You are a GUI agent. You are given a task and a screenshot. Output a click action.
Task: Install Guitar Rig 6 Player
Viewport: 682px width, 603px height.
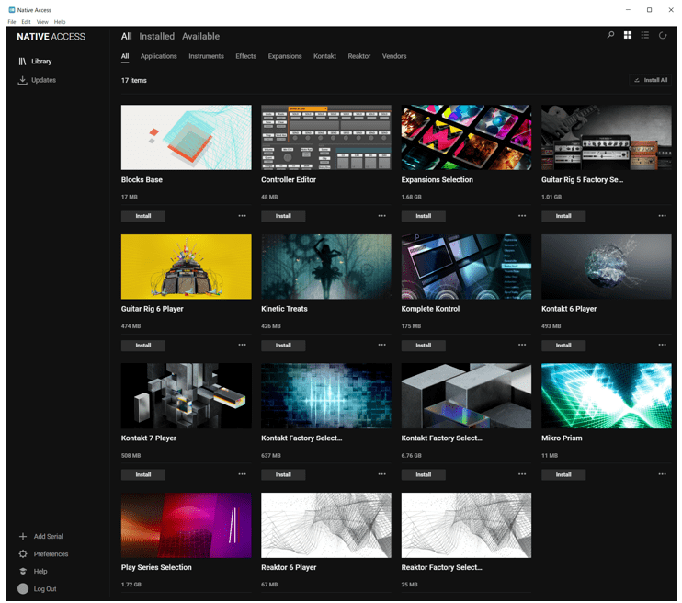(143, 346)
